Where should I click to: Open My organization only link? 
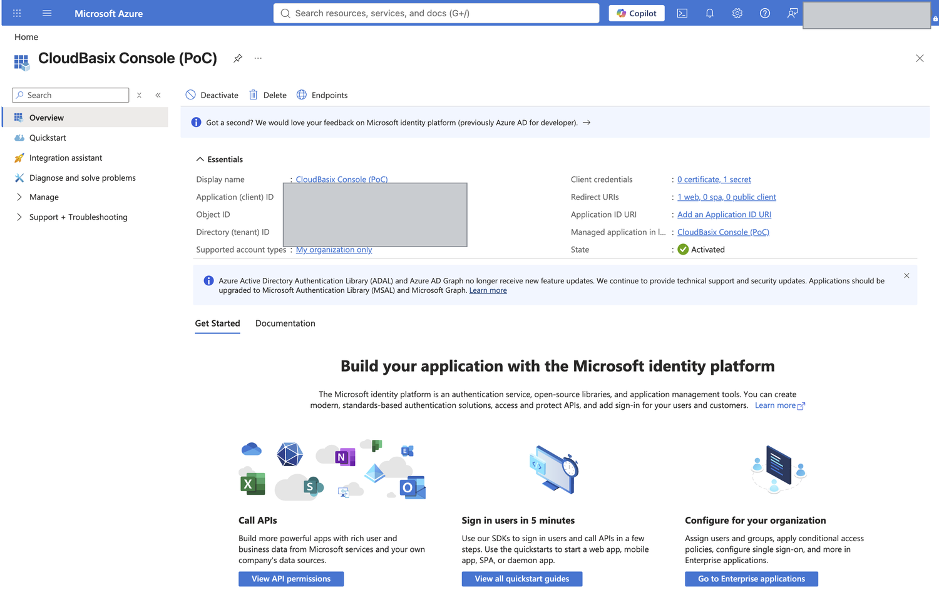pyautogui.click(x=334, y=250)
